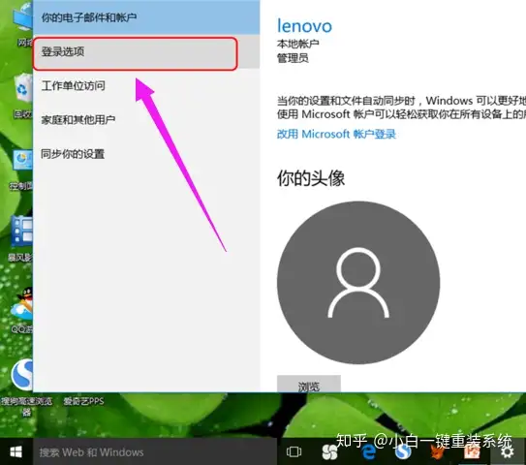This screenshot has height=465, width=526.
Task: Select 登录选项 in the sidebar
Action: 146,52
